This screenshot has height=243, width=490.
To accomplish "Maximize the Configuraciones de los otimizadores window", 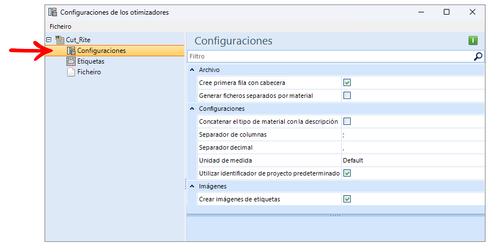I will (447, 12).
